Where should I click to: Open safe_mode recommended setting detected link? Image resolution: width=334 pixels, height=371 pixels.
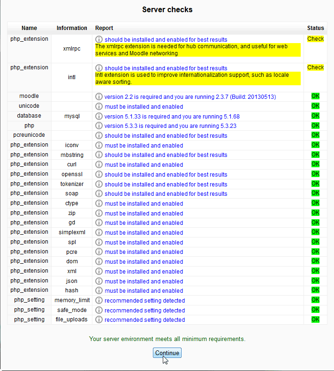(144, 310)
